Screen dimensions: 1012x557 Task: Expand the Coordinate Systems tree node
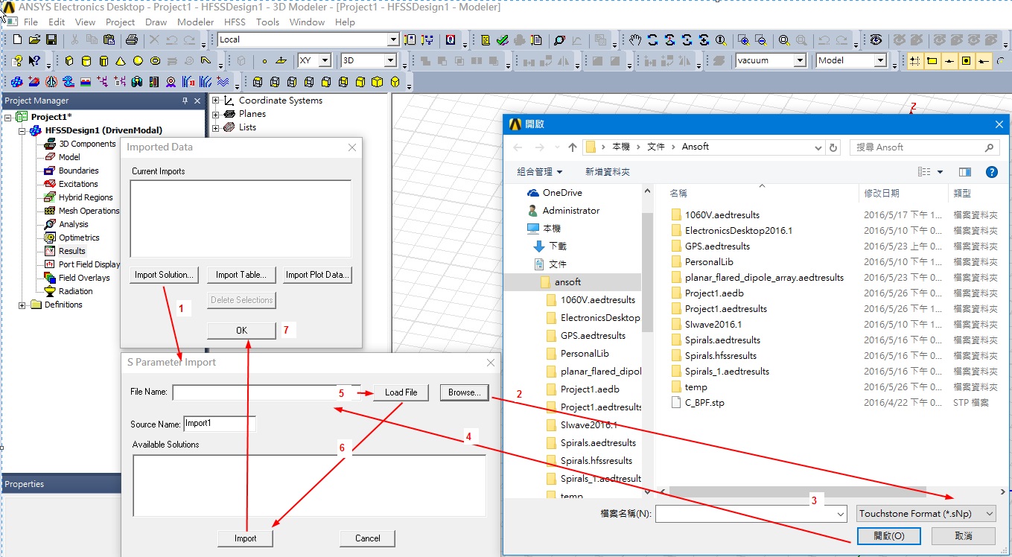[x=216, y=101]
